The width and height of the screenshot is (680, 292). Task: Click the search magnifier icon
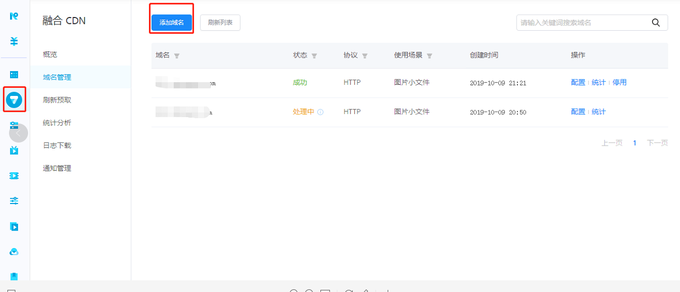click(x=656, y=23)
